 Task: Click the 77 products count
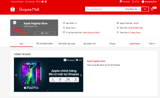click(76, 23)
